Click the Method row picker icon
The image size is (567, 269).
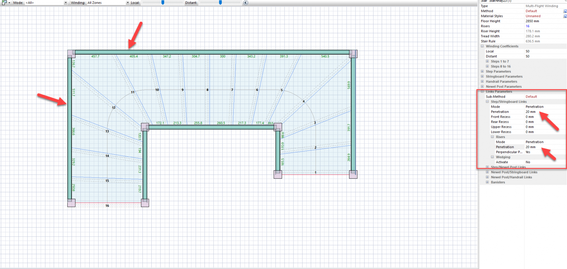point(565,11)
